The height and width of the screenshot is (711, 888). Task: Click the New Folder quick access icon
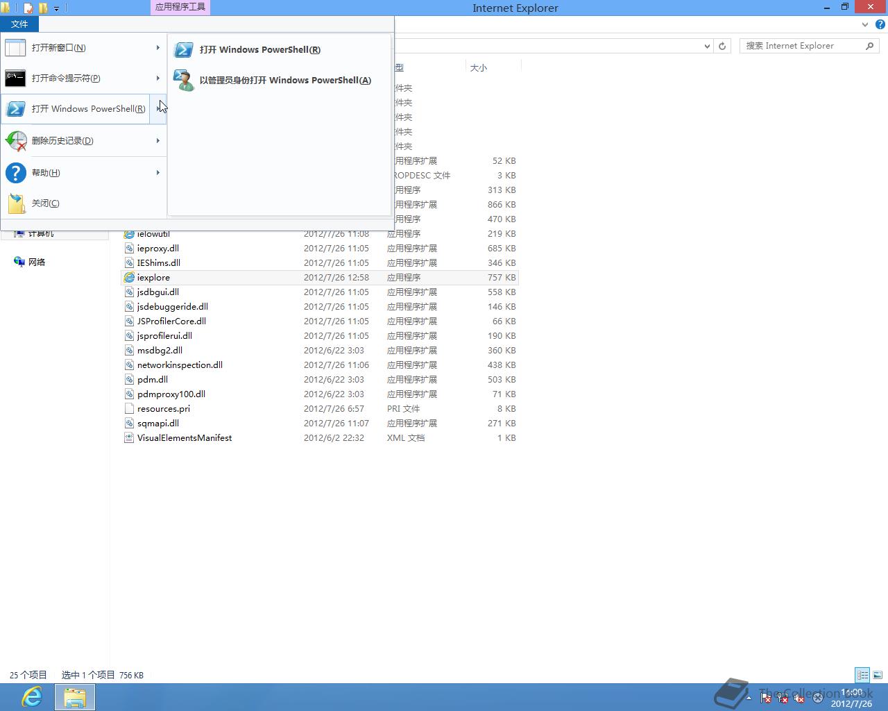click(43, 8)
